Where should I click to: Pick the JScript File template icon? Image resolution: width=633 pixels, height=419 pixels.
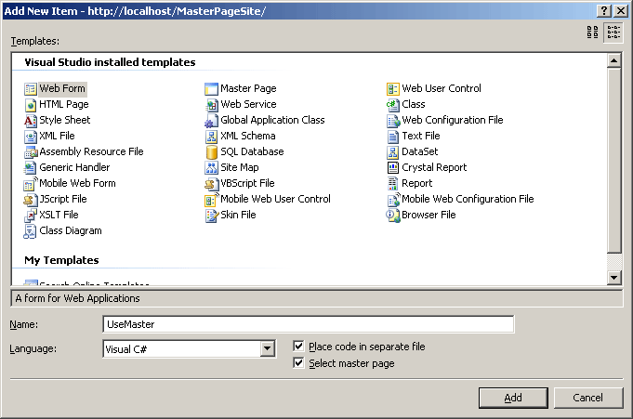pyautogui.click(x=31, y=200)
